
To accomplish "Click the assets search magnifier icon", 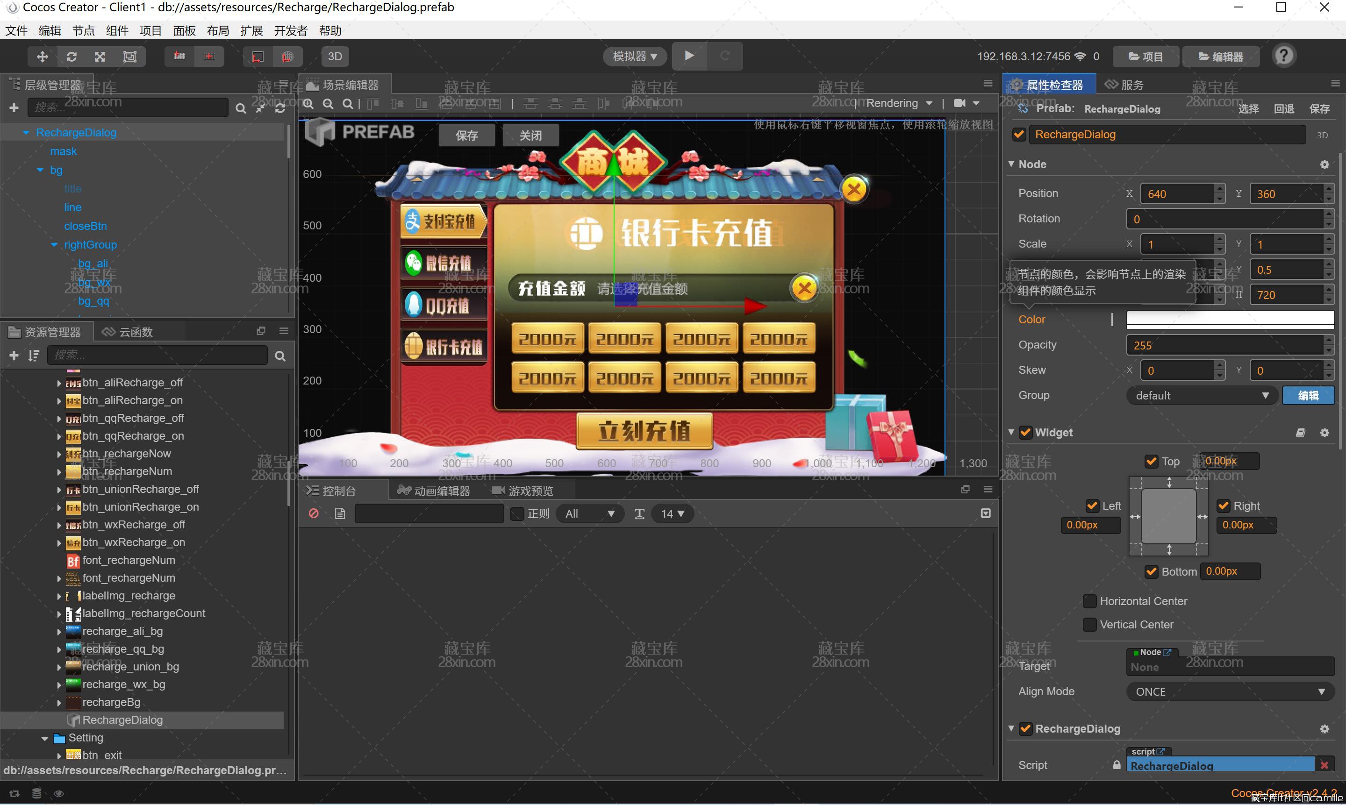I will (280, 356).
